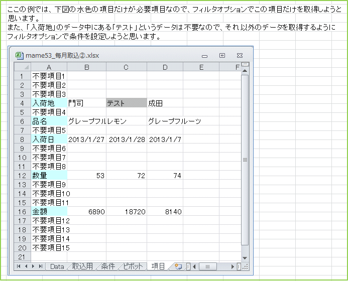Image resolution: width=348 pixels, height=281 pixels.
Task: Select column B header
Action: tap(86, 67)
